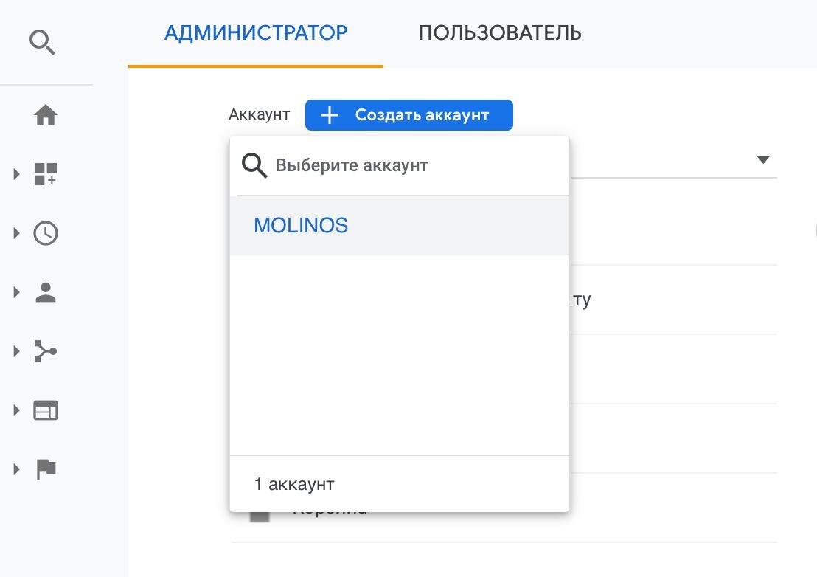
Task: Expand the Audience sidebar section
Action: point(16,292)
